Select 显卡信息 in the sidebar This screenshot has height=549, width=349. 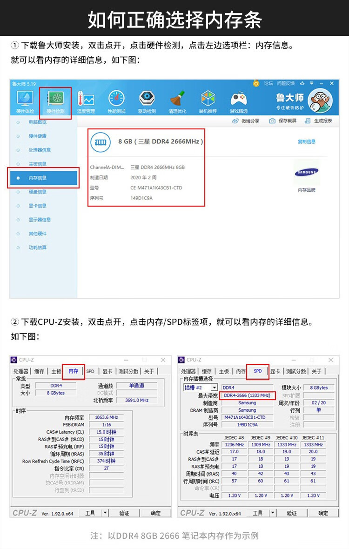37,206
